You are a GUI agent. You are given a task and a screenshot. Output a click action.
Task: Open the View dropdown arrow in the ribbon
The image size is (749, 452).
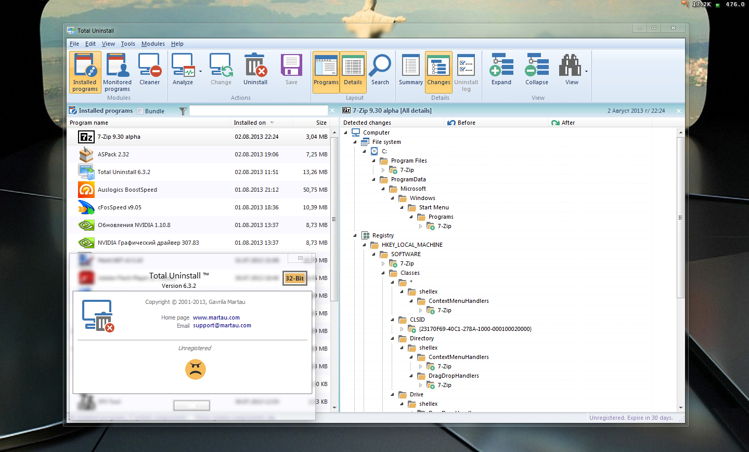tap(587, 72)
